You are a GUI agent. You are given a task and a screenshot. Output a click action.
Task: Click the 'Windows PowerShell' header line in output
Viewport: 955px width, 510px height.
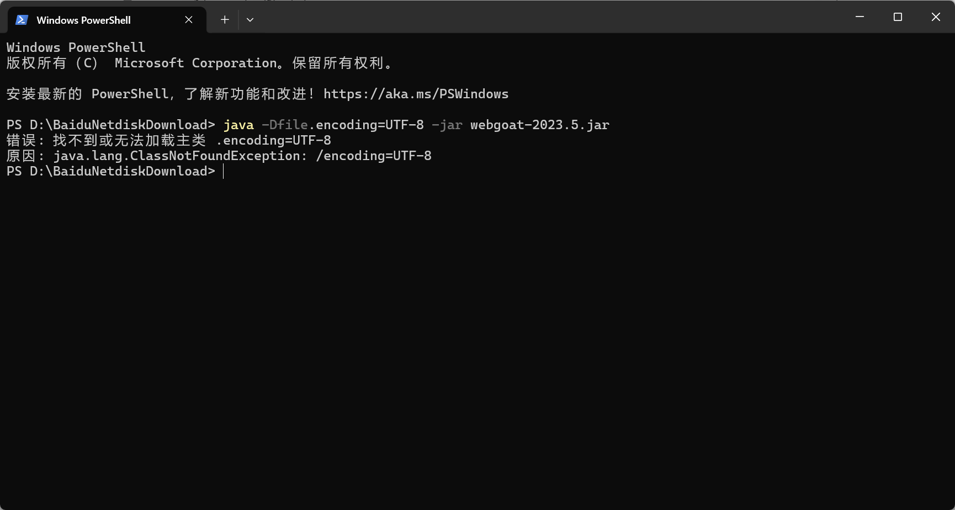[x=76, y=48]
